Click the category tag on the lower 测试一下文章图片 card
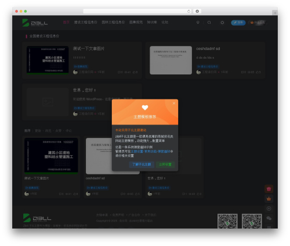This screenshot has height=246, width=290. click(x=32, y=188)
